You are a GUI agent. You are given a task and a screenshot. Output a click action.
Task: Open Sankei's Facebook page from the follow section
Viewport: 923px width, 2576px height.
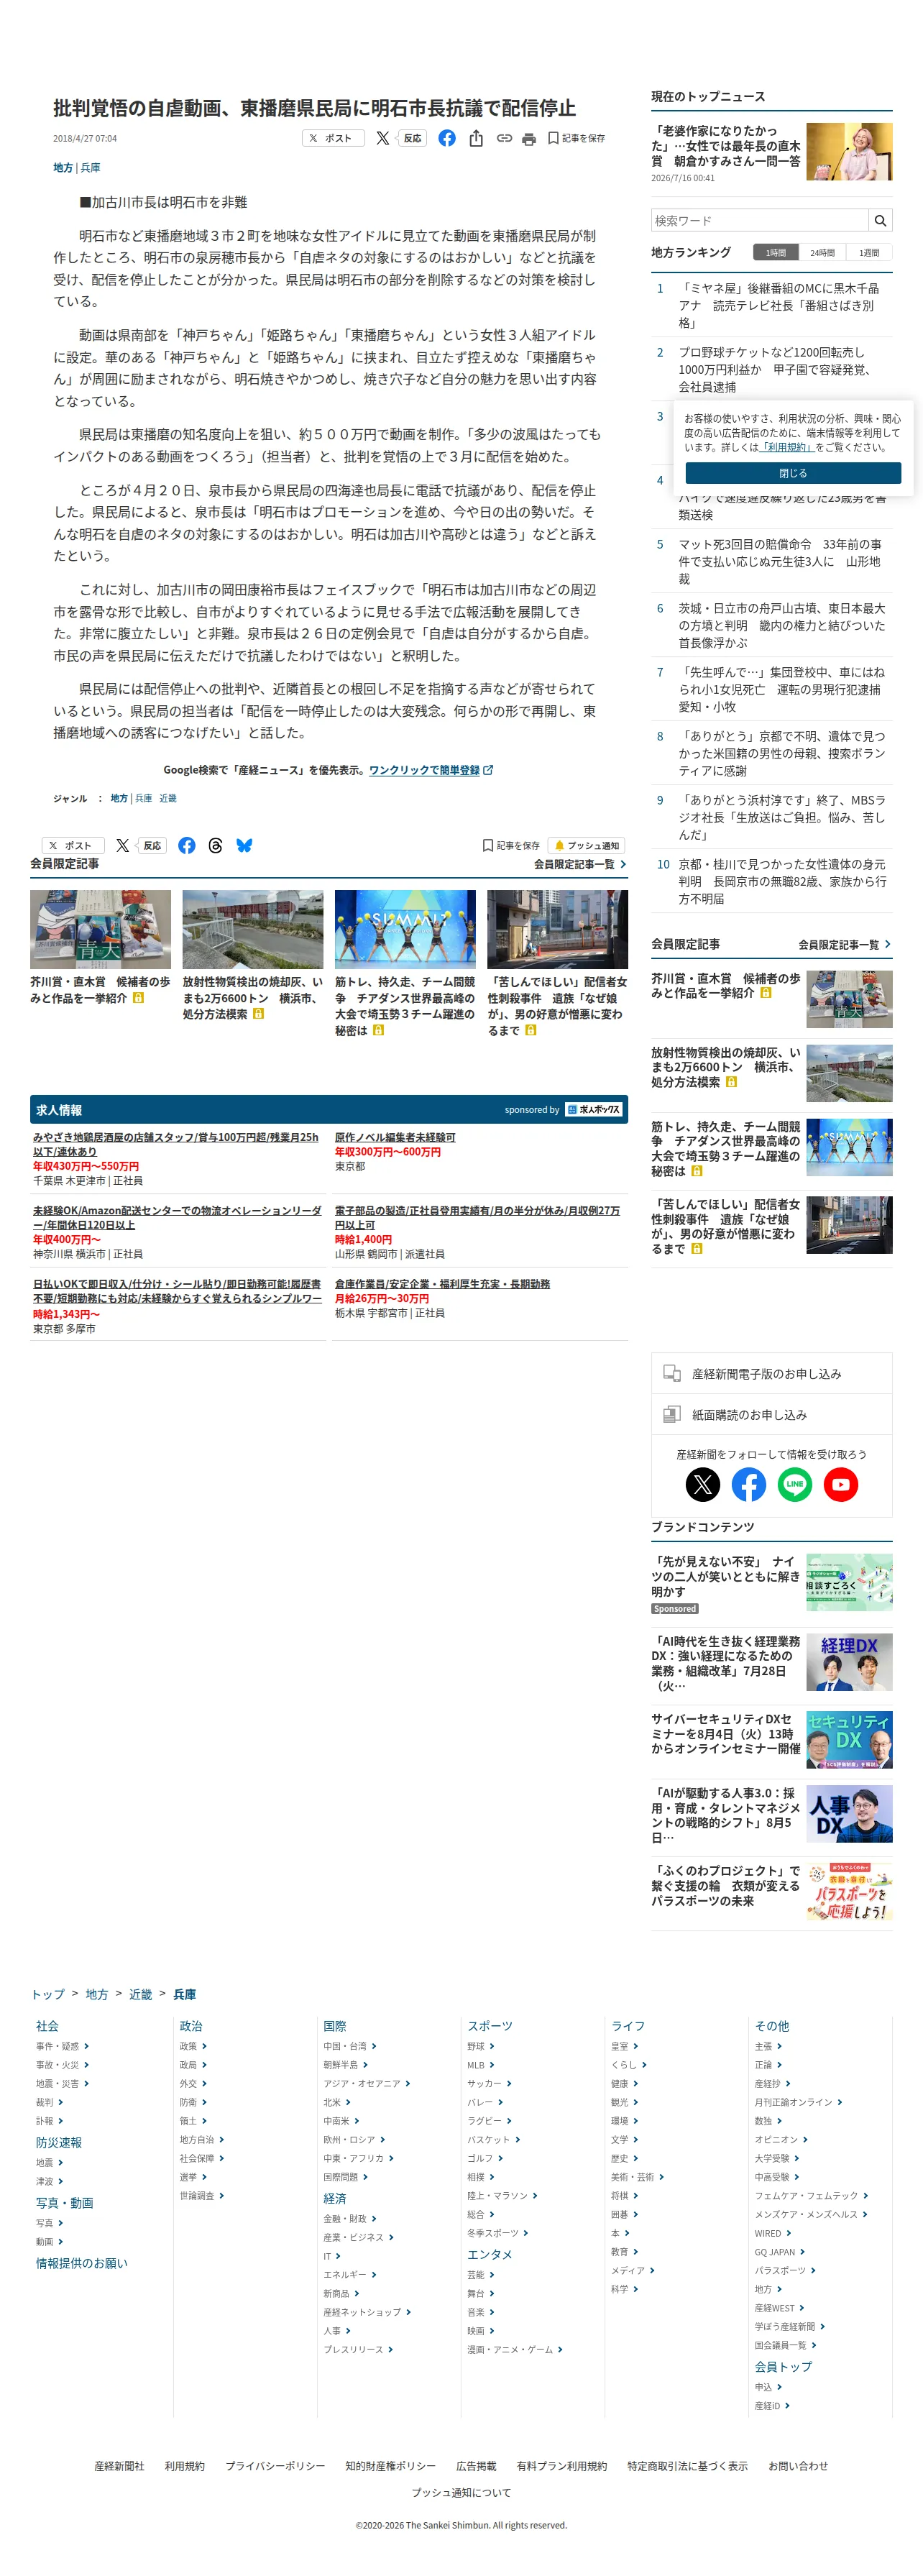pyautogui.click(x=749, y=1484)
